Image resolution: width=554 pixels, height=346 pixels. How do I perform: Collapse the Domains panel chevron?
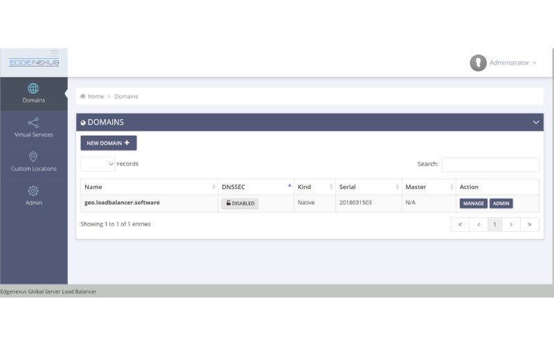tap(535, 122)
